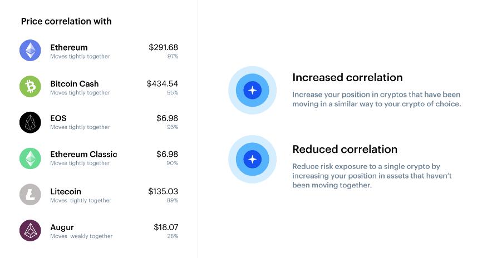Open the Ethereum asset name
Viewport: 487px width, 258px height.
pyautogui.click(x=69, y=48)
